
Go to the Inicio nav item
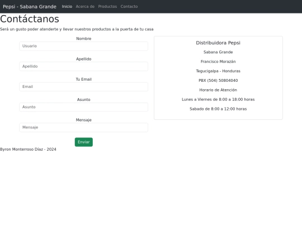click(67, 7)
